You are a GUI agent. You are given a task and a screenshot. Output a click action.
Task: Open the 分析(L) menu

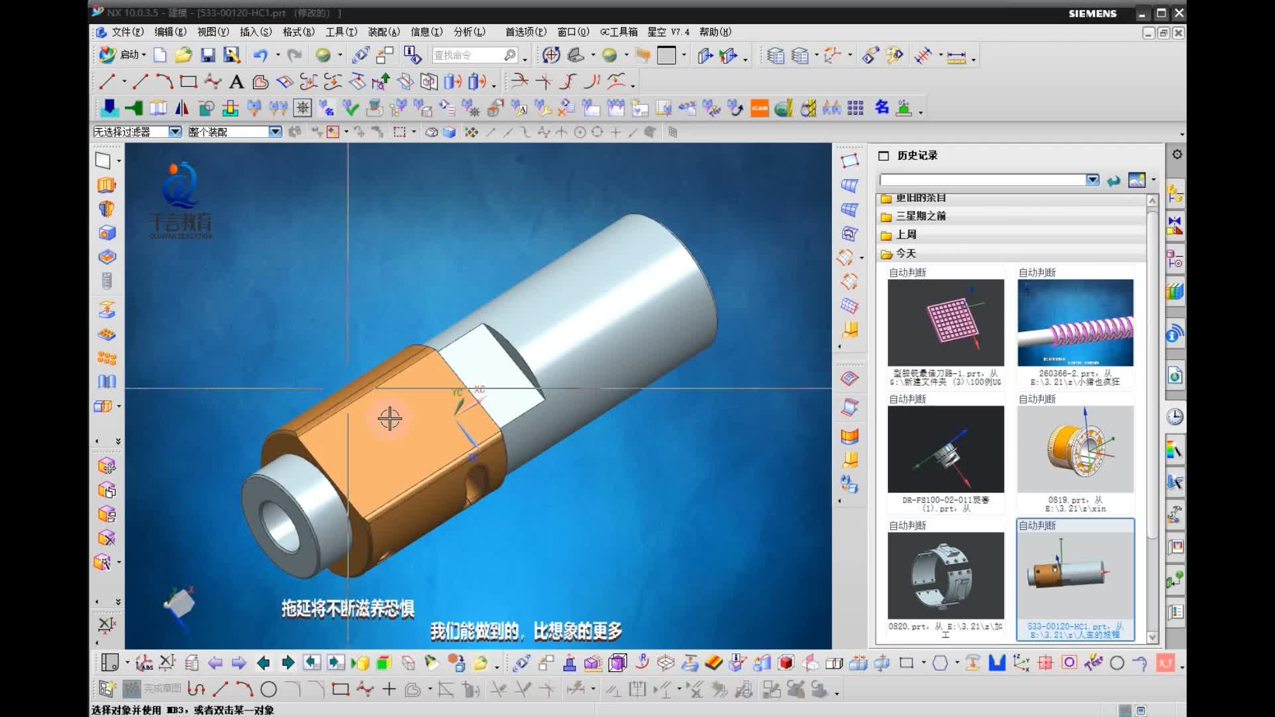coord(469,32)
